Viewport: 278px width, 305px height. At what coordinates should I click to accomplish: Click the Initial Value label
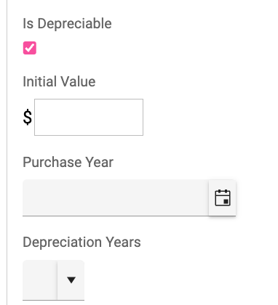(x=59, y=81)
